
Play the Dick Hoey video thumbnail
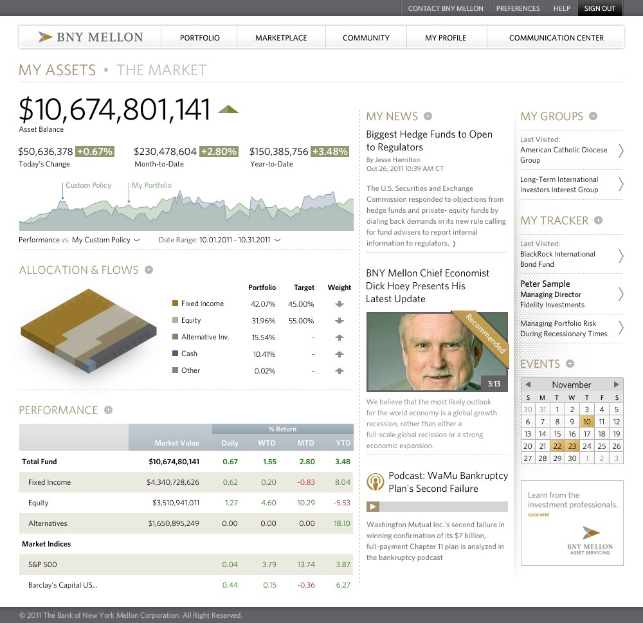(437, 352)
